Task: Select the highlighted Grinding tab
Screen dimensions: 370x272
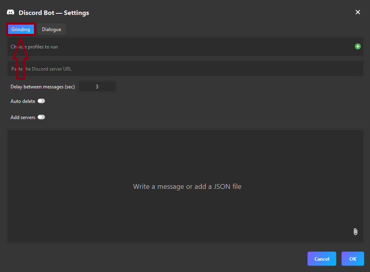Action: [21, 29]
